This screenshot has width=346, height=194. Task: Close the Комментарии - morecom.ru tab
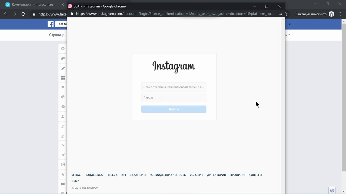coord(63,5)
